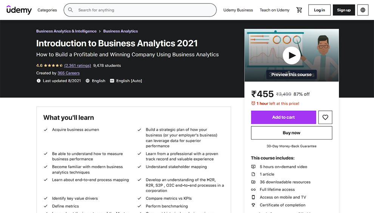Click the mobile access phone icon
Image resolution: width=374 pixels, height=213 pixels.
pos(253,197)
